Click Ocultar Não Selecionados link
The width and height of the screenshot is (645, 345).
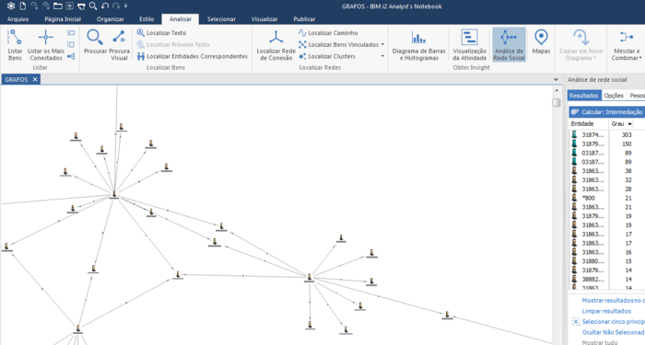coord(613,332)
